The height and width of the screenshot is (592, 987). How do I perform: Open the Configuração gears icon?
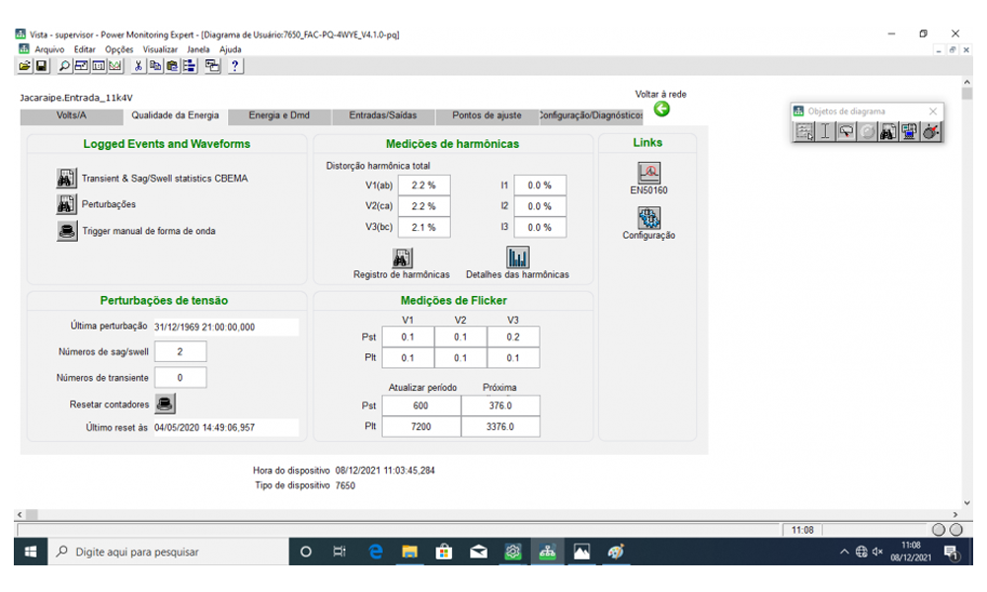pyautogui.click(x=648, y=219)
